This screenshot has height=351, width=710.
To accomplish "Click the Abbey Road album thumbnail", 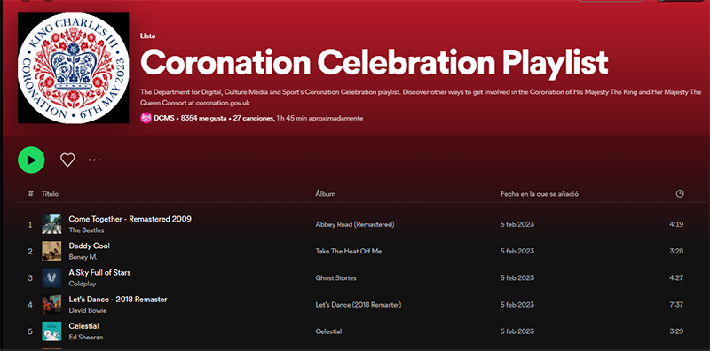I will point(51,224).
